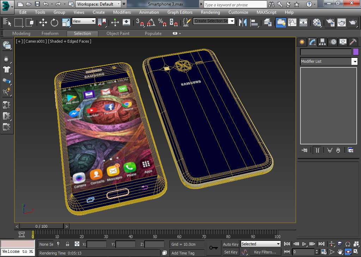Toggle the Angle Snap button
The height and width of the screenshot is (257, 361).
151,23
